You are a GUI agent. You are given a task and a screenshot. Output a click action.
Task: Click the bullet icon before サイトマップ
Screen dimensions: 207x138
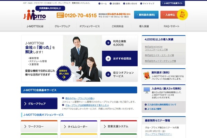141,3
